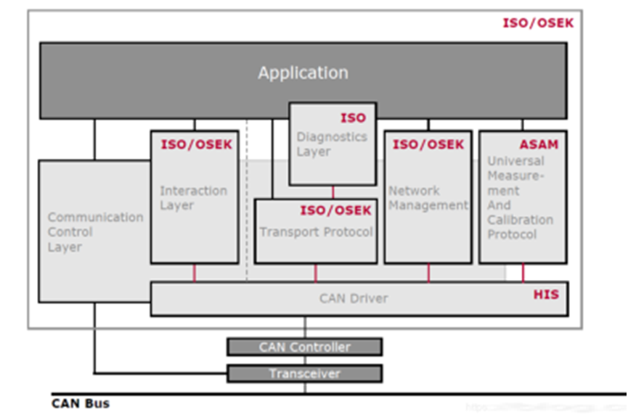Click the ISO/OSEK label in the outer frame corner
Image resolution: width=636 pixels, height=417 pixels.
tap(538, 23)
